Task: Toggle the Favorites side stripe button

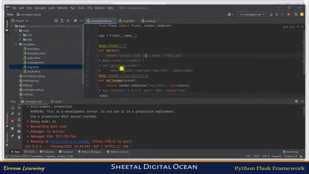Action: [x=7, y=139]
